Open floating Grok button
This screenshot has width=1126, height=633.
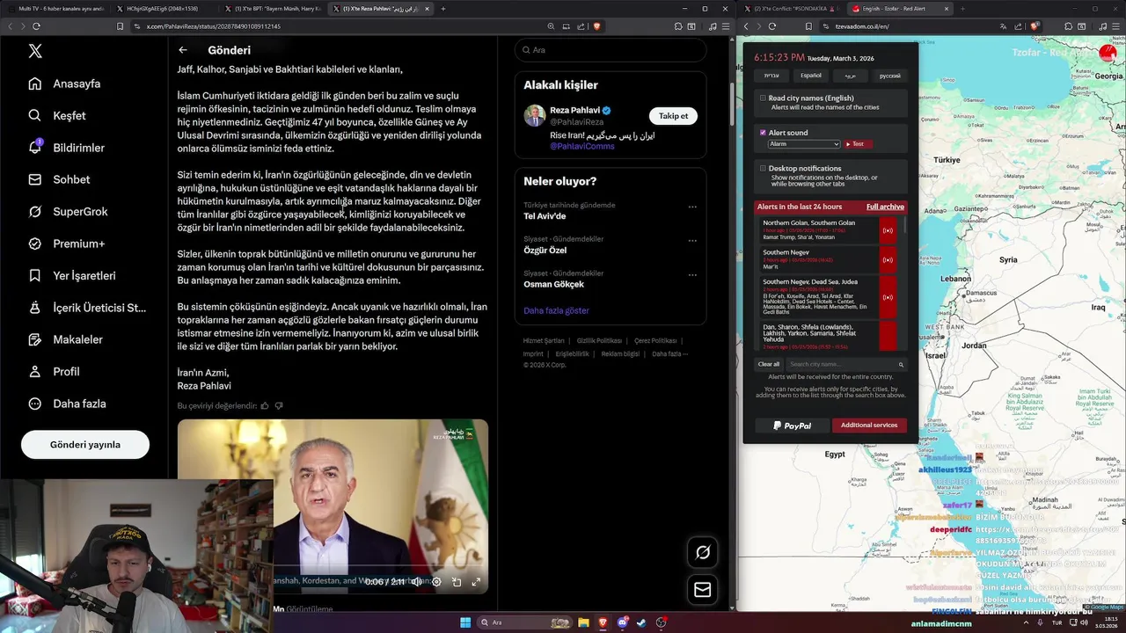tap(702, 552)
